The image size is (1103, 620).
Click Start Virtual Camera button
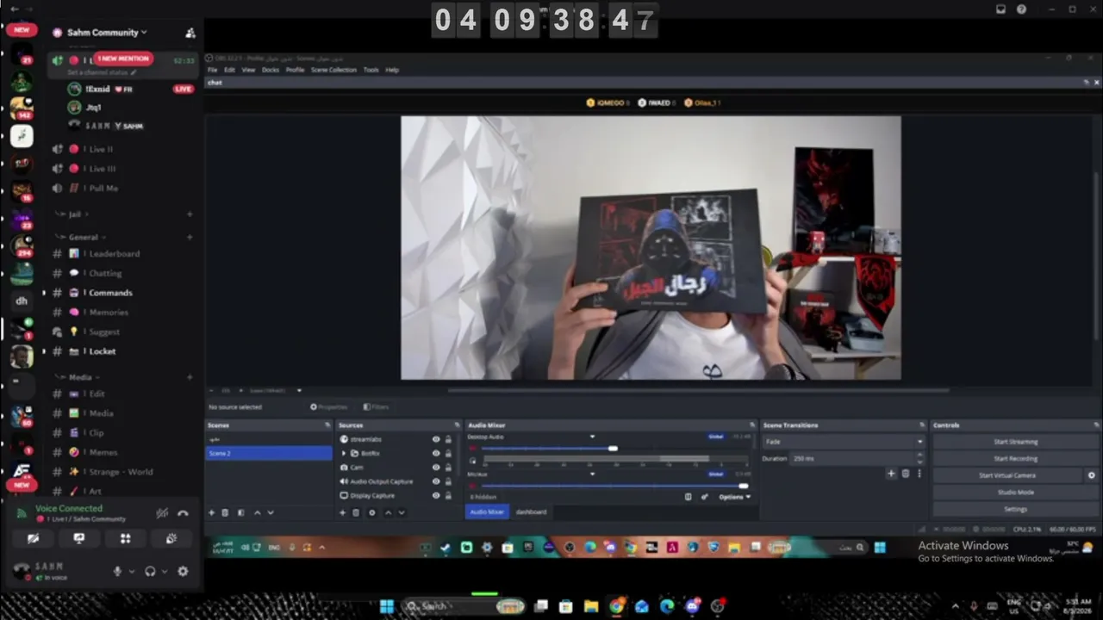pyautogui.click(x=1007, y=475)
